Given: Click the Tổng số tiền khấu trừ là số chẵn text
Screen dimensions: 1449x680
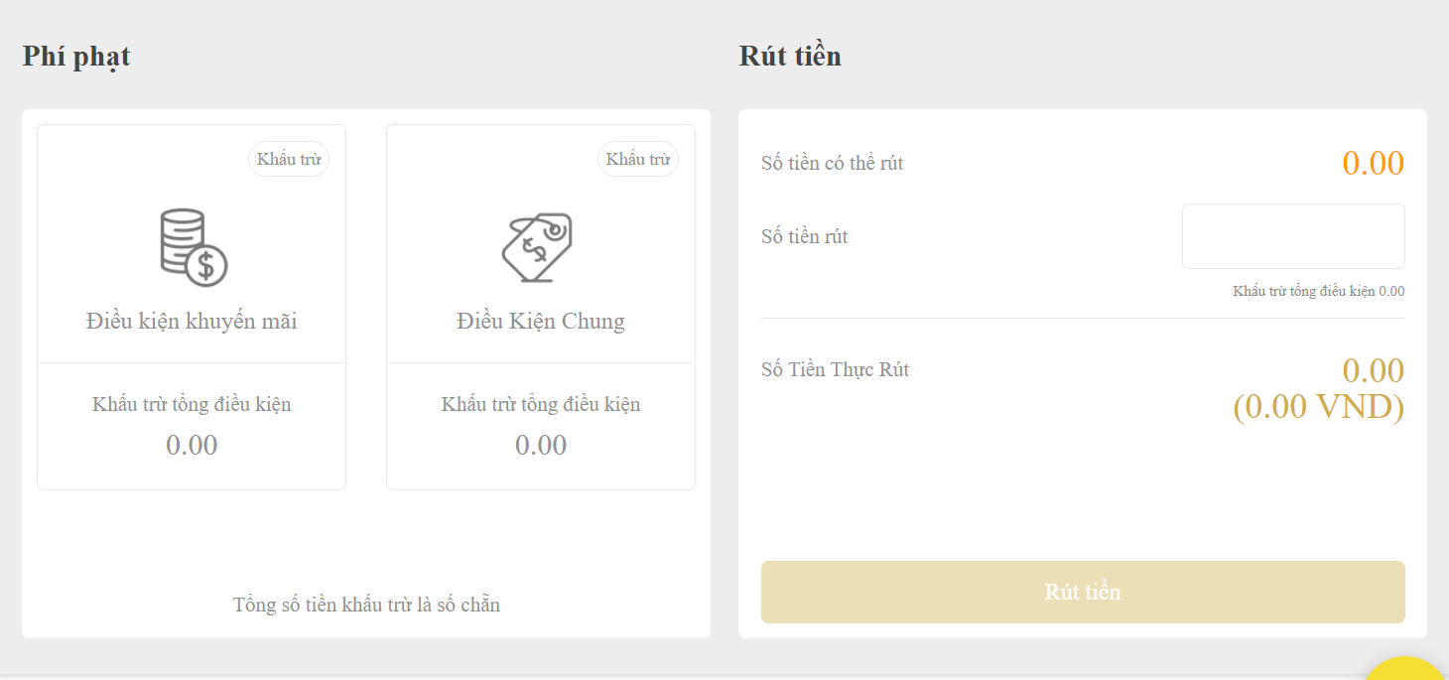Looking at the screenshot, I should pos(366,605).
